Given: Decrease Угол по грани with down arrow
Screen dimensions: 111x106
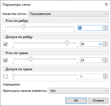Looking at the screenshot, I should coord(106,62).
